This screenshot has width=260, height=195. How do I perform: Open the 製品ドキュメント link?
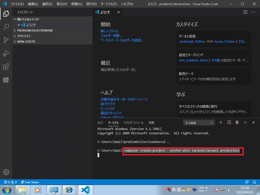[x=111, y=113]
